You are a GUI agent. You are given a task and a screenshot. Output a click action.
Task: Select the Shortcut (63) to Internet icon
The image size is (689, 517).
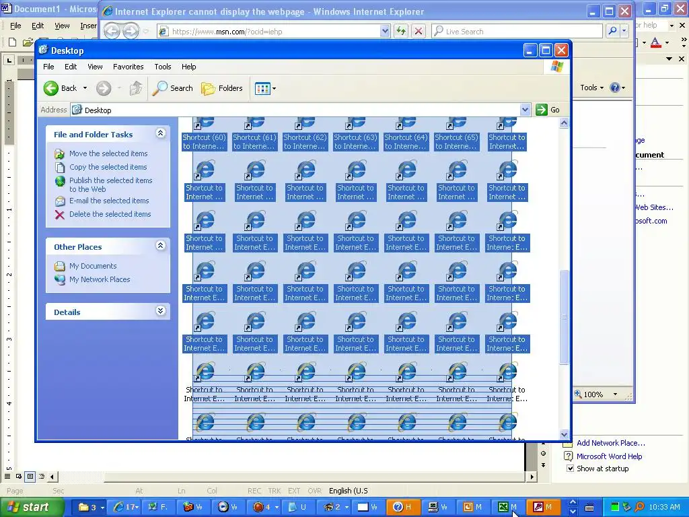(355, 134)
